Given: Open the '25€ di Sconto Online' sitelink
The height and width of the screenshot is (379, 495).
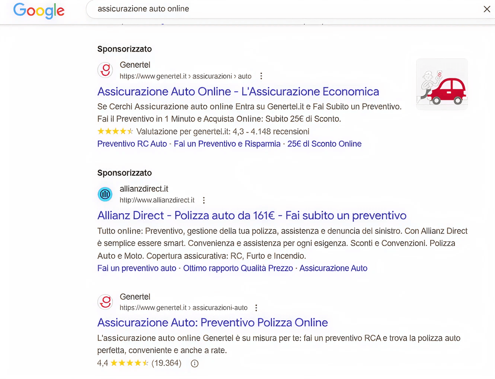Looking at the screenshot, I should click(x=324, y=144).
